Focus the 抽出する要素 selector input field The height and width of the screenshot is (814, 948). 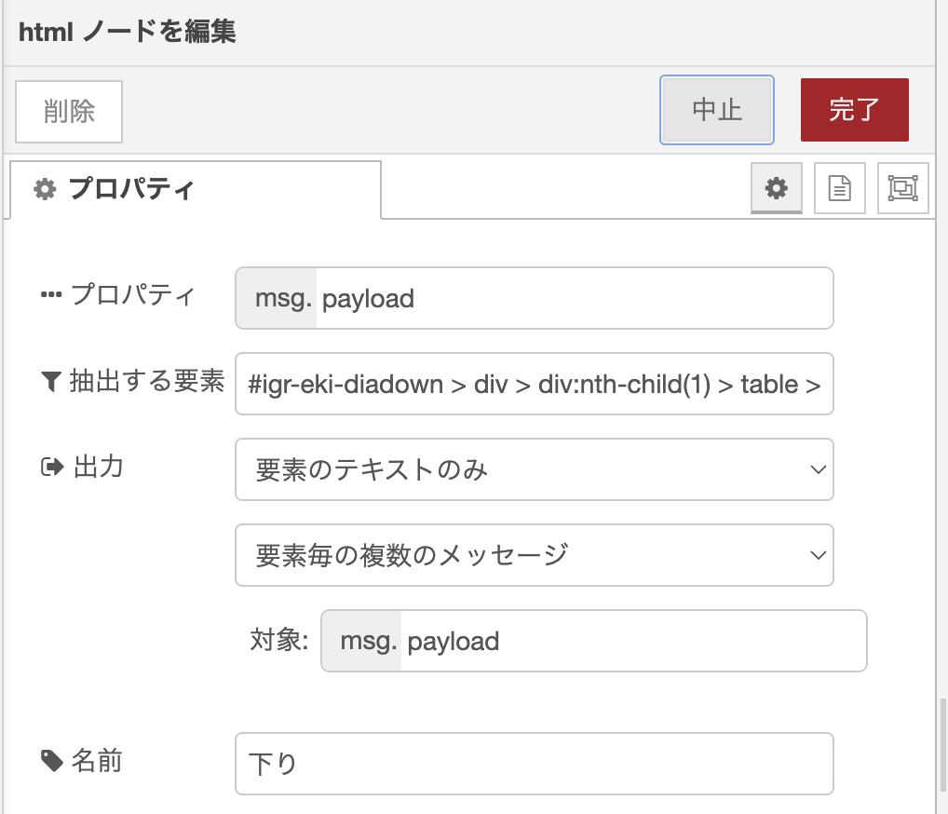click(535, 384)
